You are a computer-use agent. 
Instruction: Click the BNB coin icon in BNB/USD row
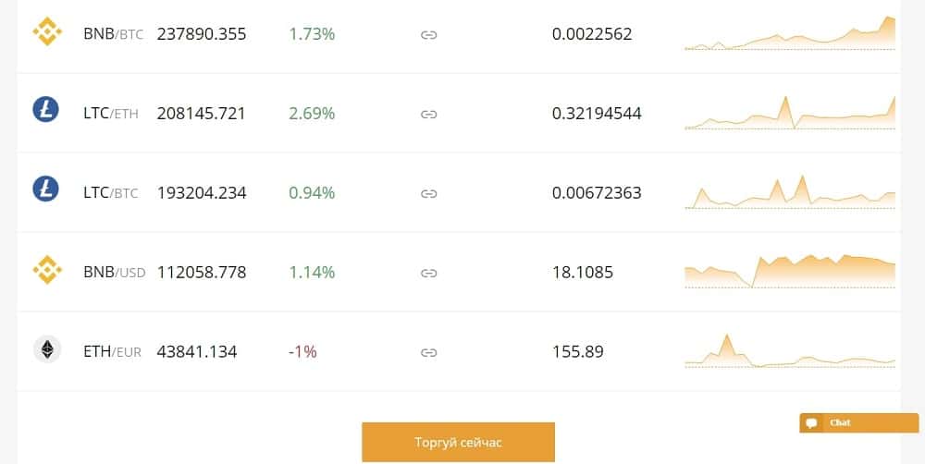[x=46, y=271]
